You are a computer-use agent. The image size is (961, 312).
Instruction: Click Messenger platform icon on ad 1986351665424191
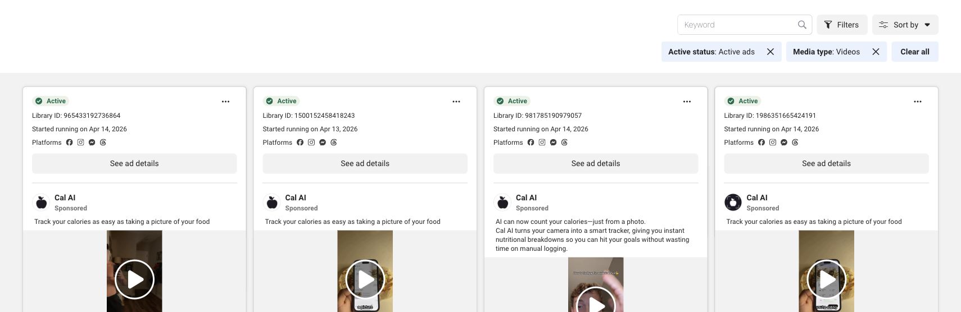coord(784,143)
